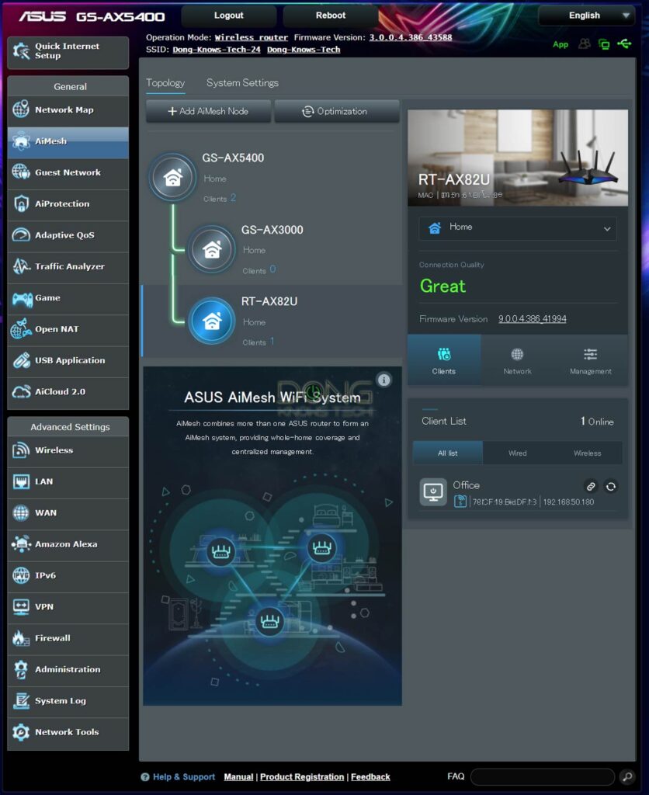The width and height of the screenshot is (649, 795).
Task: Click the link icon for Office client
Action: point(591,487)
